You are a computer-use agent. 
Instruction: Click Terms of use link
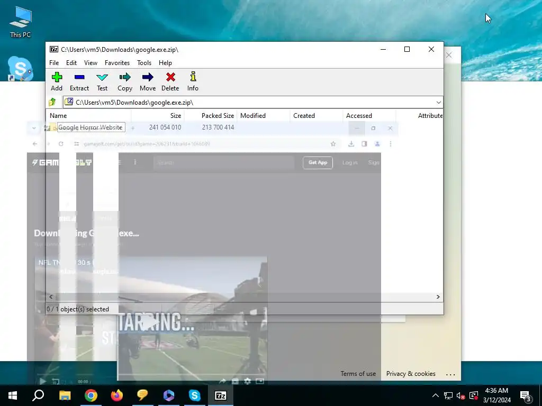[x=358, y=374]
